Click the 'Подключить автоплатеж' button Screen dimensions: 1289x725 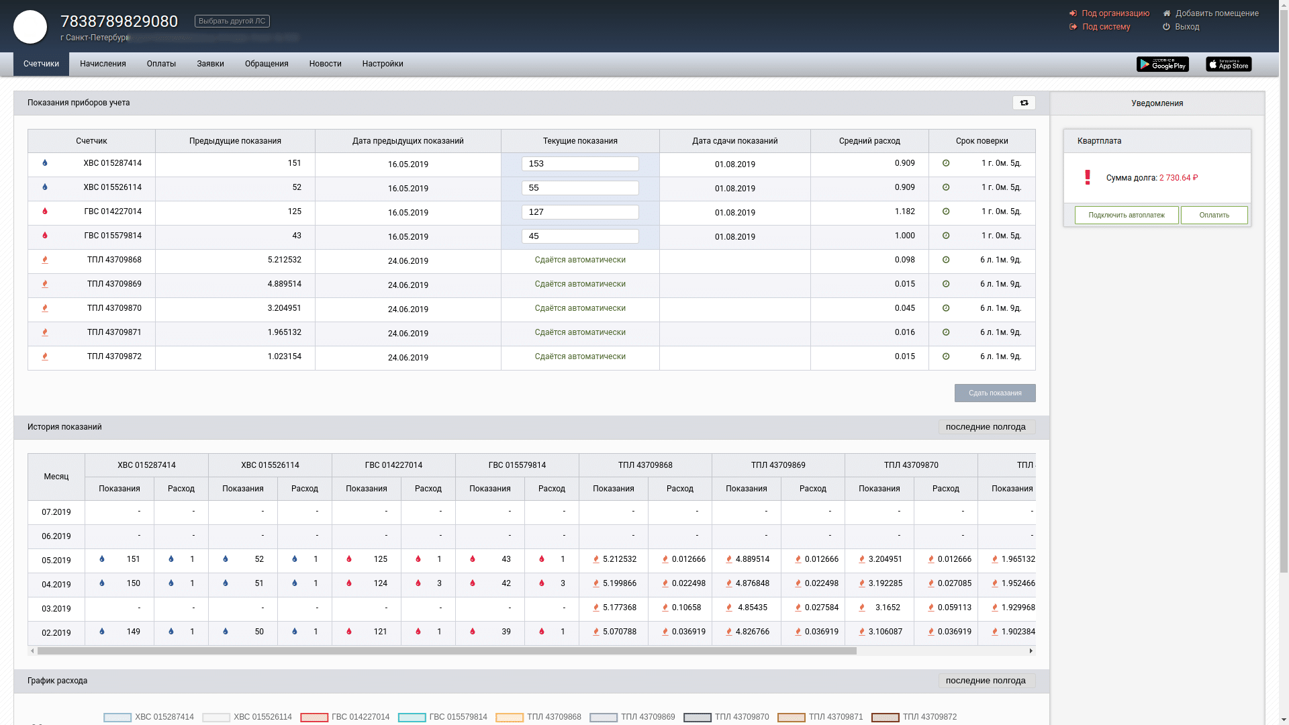1127,215
